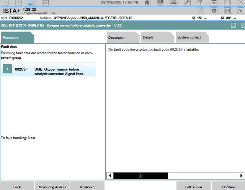Screen dimensions: 245x190
Task: Go to the ISTA home screen
Action: (x=147, y=2)
